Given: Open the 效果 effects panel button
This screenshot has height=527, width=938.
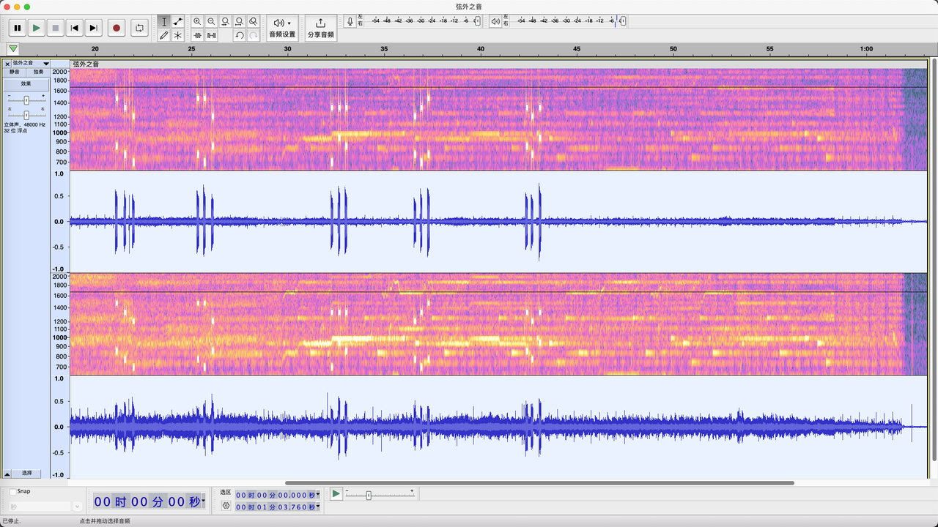Looking at the screenshot, I should pyautogui.click(x=26, y=83).
